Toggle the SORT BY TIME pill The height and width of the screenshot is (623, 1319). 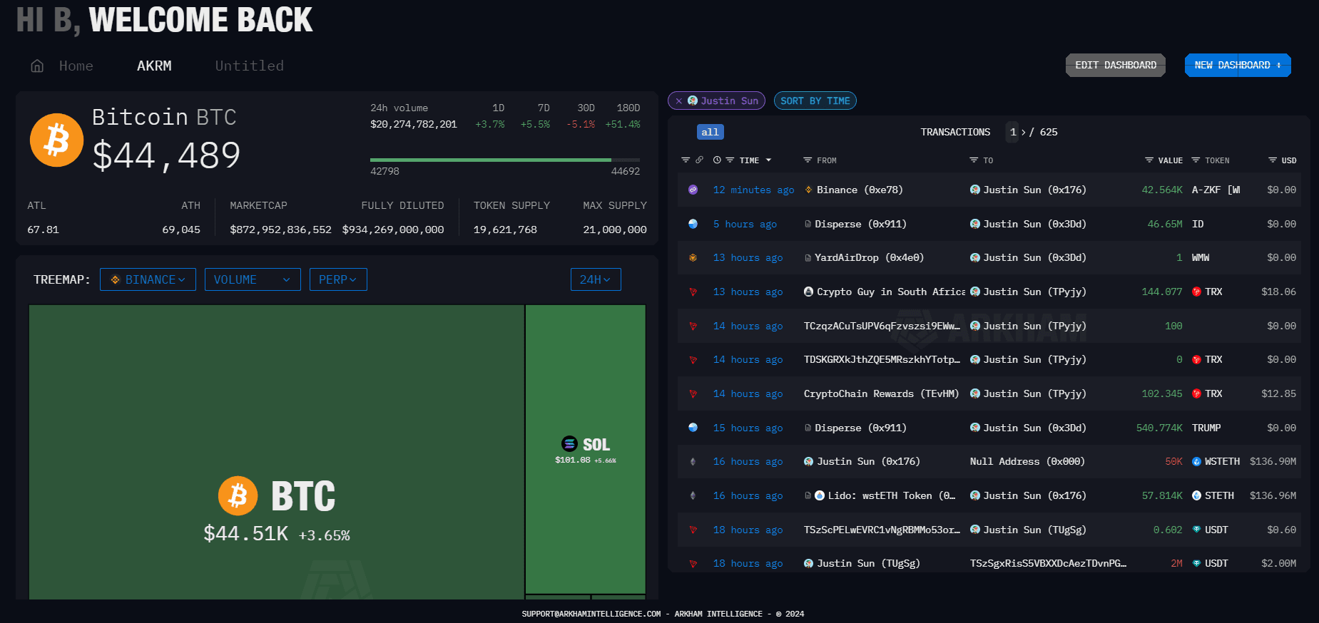815,101
